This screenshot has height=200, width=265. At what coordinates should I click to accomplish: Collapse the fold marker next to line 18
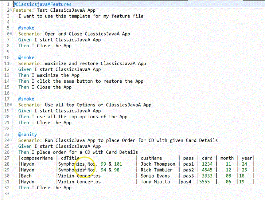click(x=11, y=105)
